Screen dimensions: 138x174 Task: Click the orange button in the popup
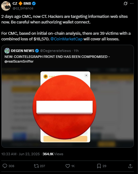(65, 139)
